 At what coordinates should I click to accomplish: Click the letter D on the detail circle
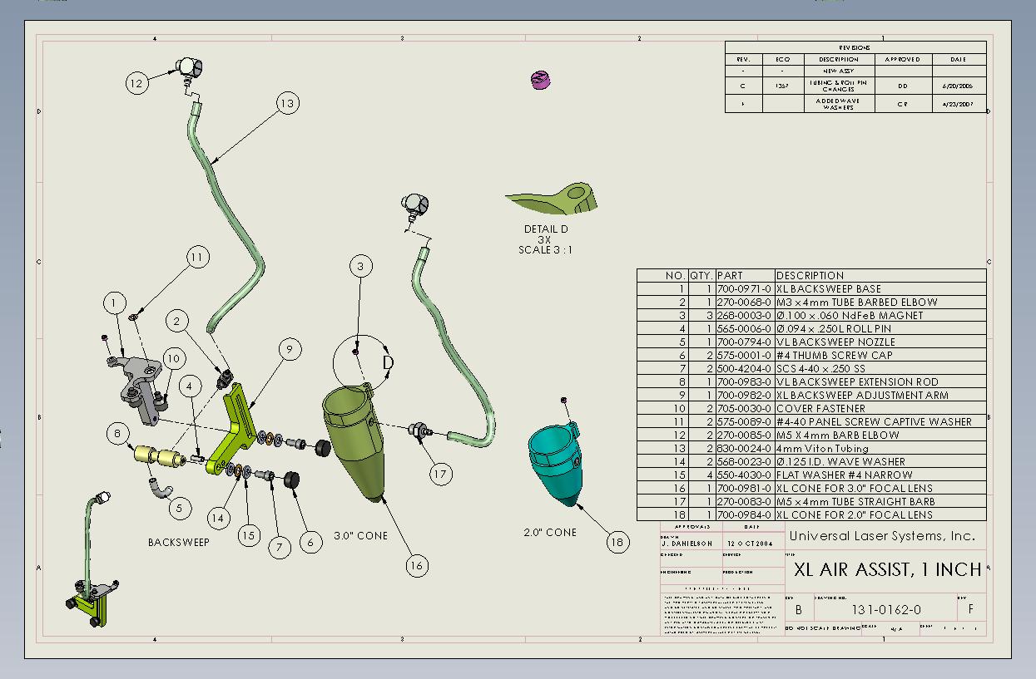click(388, 363)
